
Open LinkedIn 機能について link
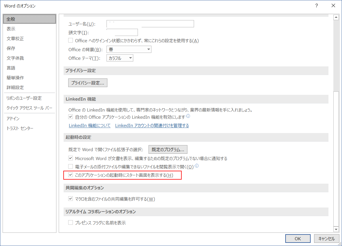(x=90, y=126)
